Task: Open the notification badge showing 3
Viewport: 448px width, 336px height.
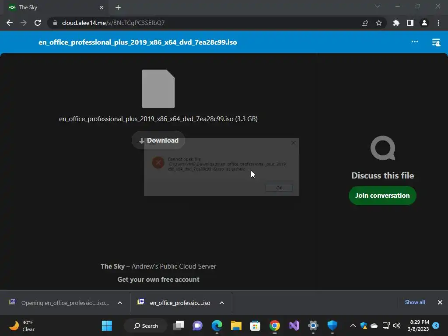Action: tap(436, 325)
